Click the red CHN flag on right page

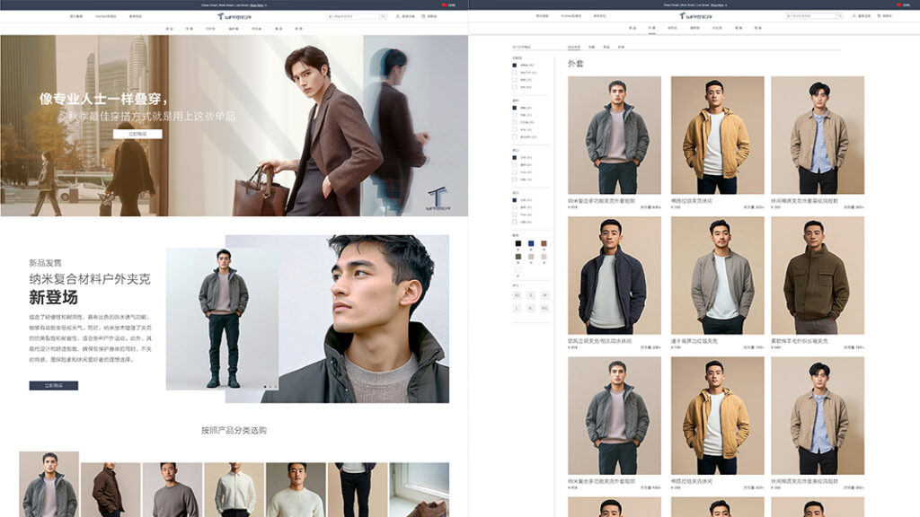click(x=898, y=4)
